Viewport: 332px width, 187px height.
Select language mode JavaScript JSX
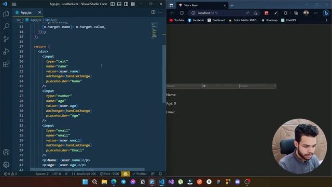click(x=84, y=174)
